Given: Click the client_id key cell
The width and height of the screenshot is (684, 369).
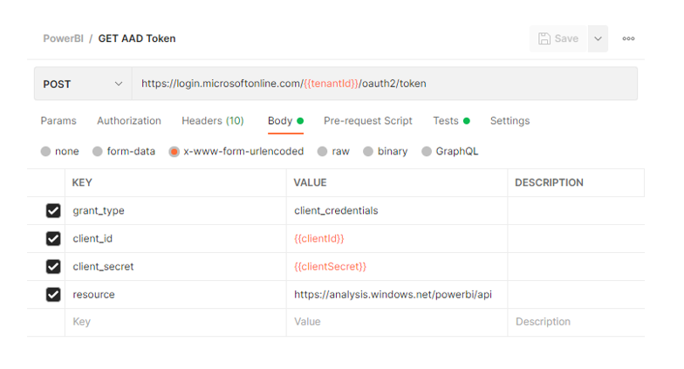Looking at the screenshot, I should 176,239.
